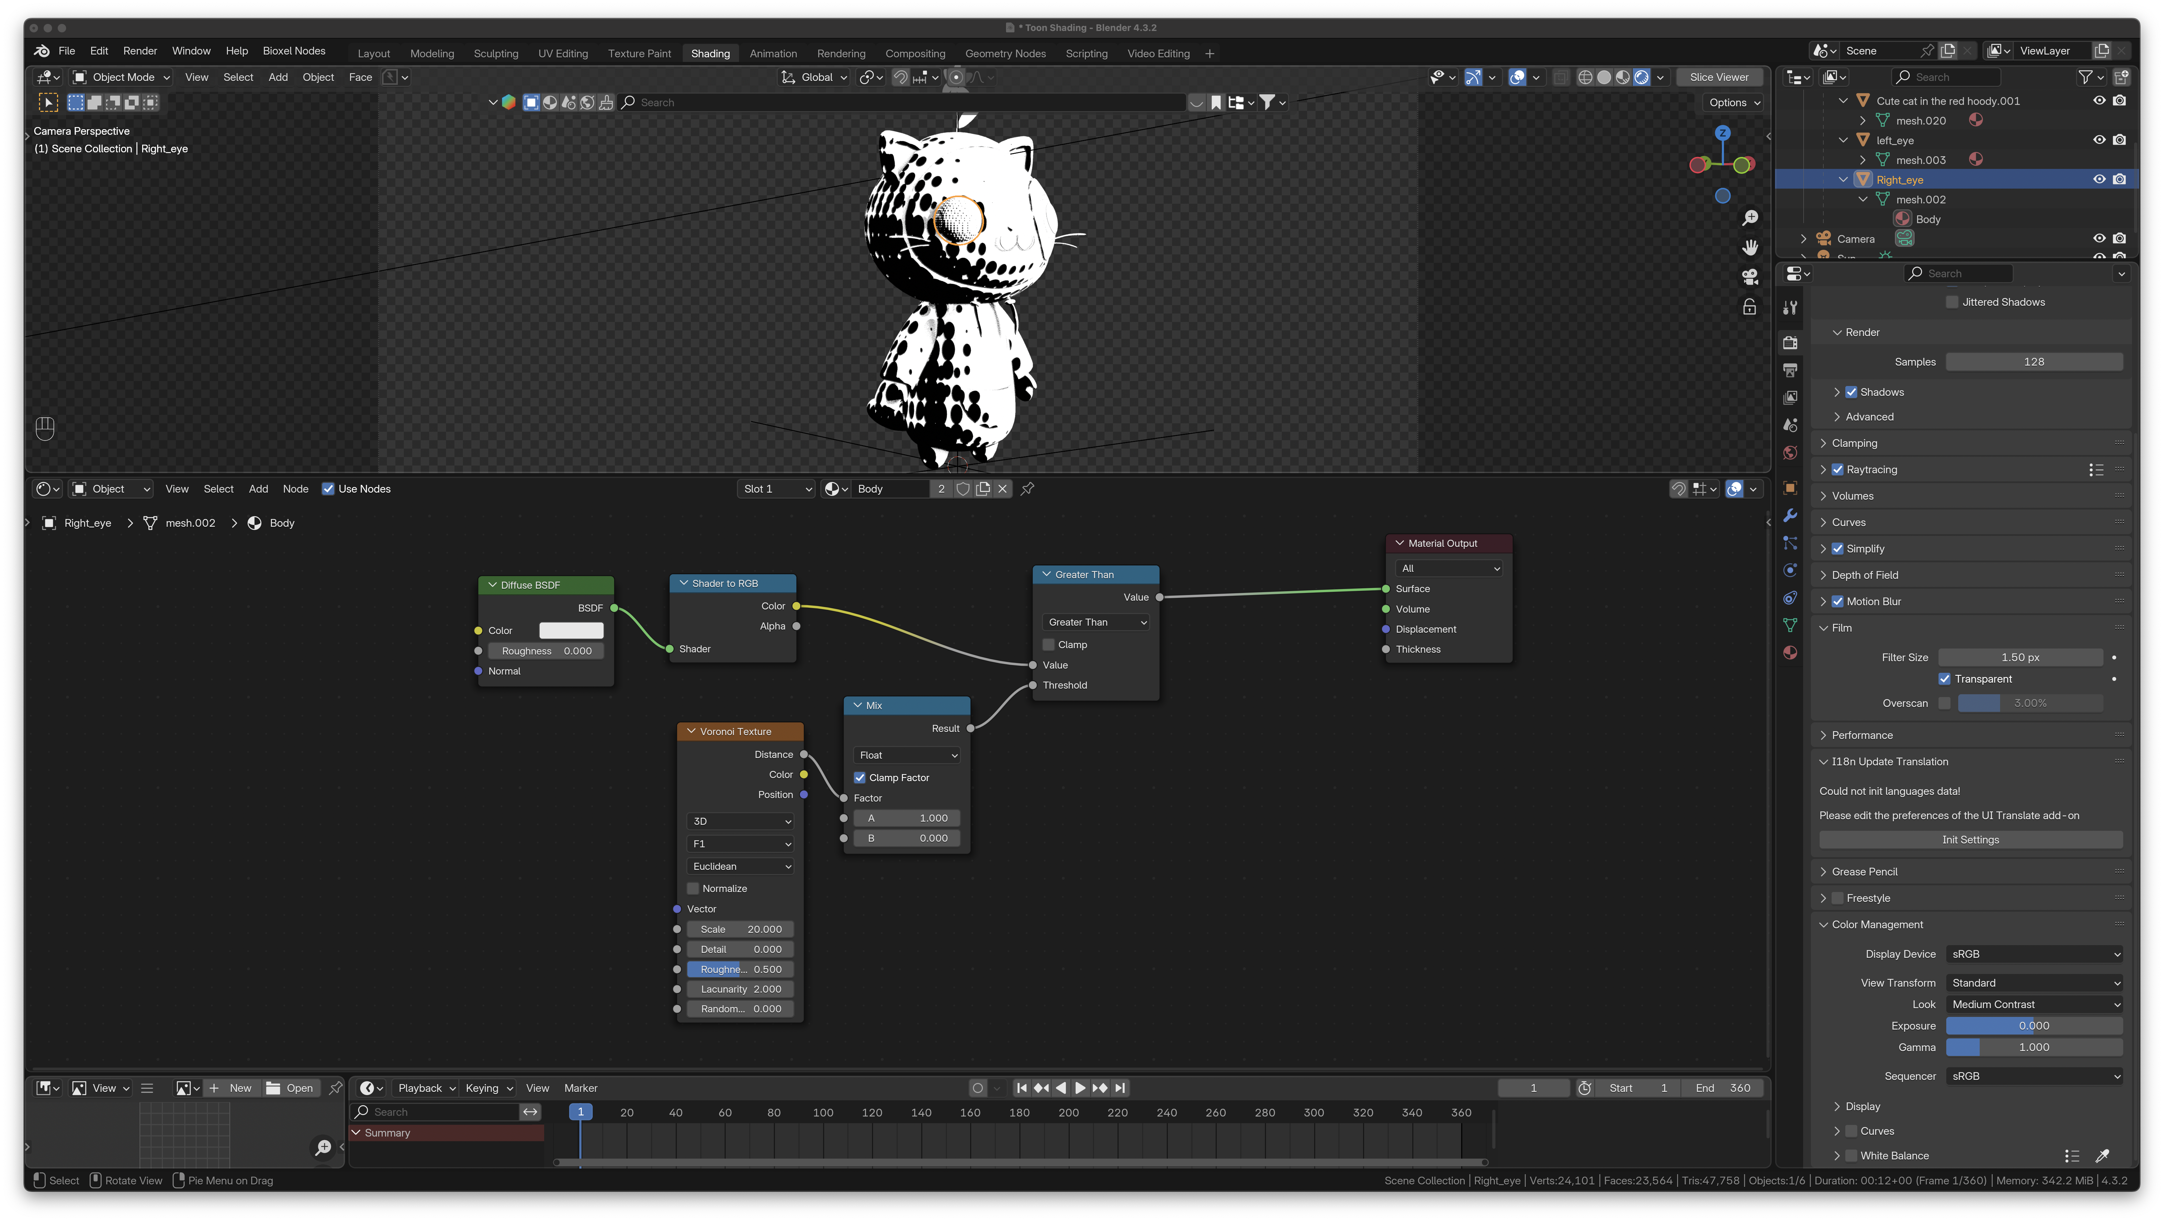Hide Right_eye in viewport using eye icon
The height and width of the screenshot is (1221, 2164).
(x=2099, y=180)
